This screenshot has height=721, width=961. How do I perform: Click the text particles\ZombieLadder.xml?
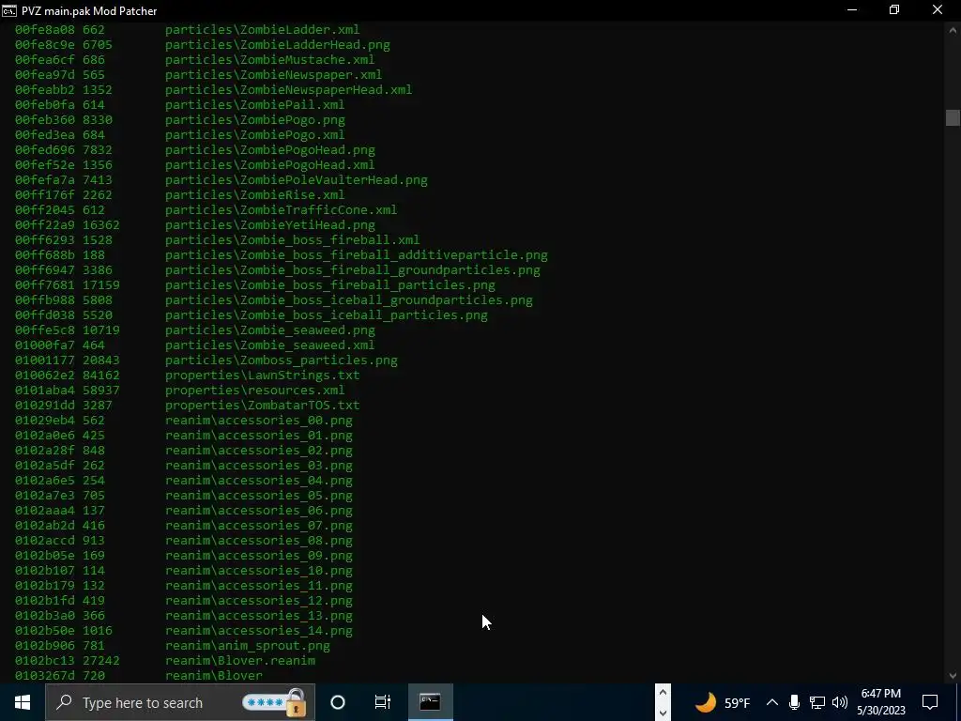(263, 29)
